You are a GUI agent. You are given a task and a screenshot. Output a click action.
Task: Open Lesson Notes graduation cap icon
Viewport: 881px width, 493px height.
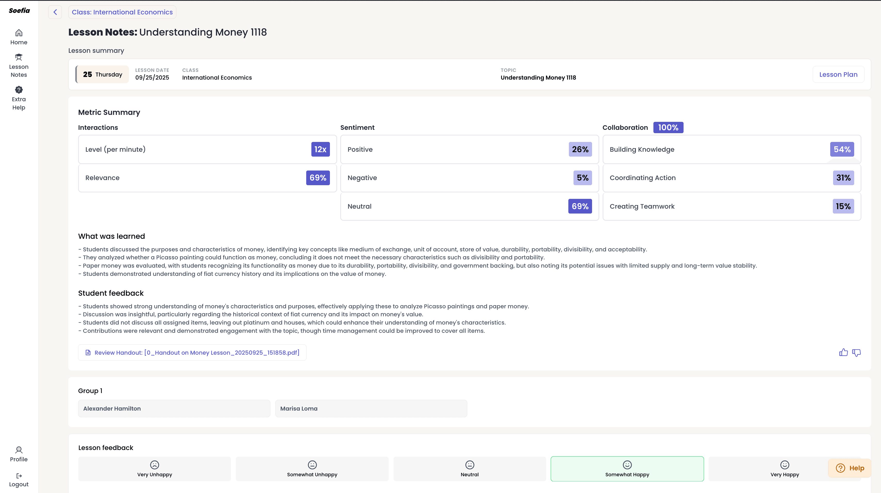[19, 57]
